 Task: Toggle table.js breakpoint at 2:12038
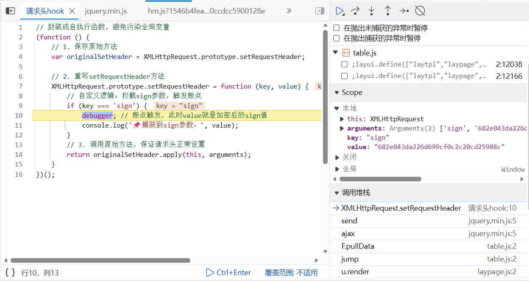pos(345,65)
